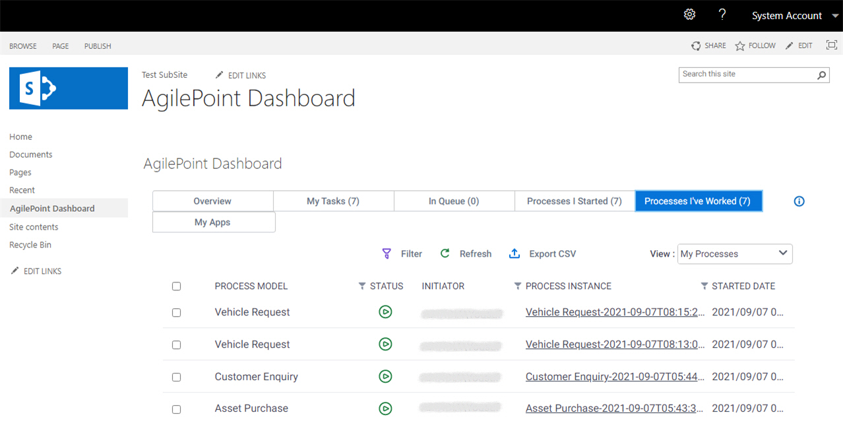Filter the Process Instance column icon
Screen dimensions: 843x423
[518, 286]
